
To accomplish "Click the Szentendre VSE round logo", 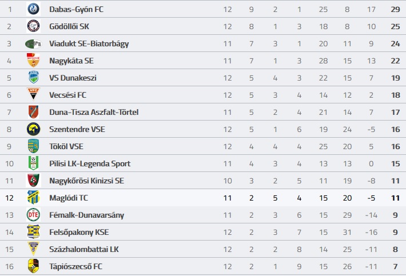I will (x=33, y=129).
